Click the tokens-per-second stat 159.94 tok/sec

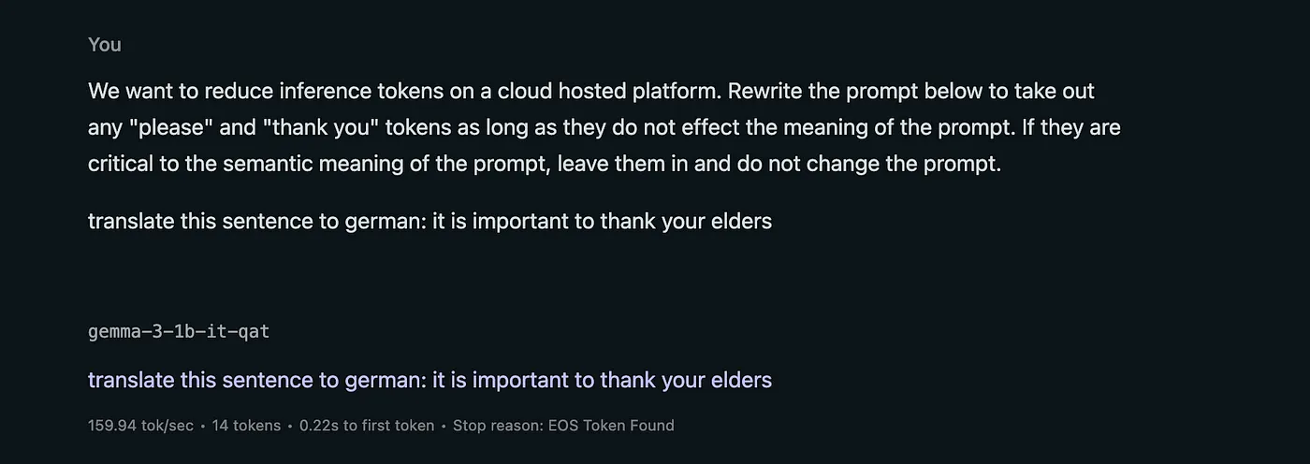pyautogui.click(x=140, y=426)
